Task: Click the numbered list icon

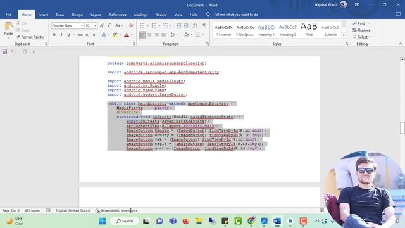Action: click(x=154, y=25)
